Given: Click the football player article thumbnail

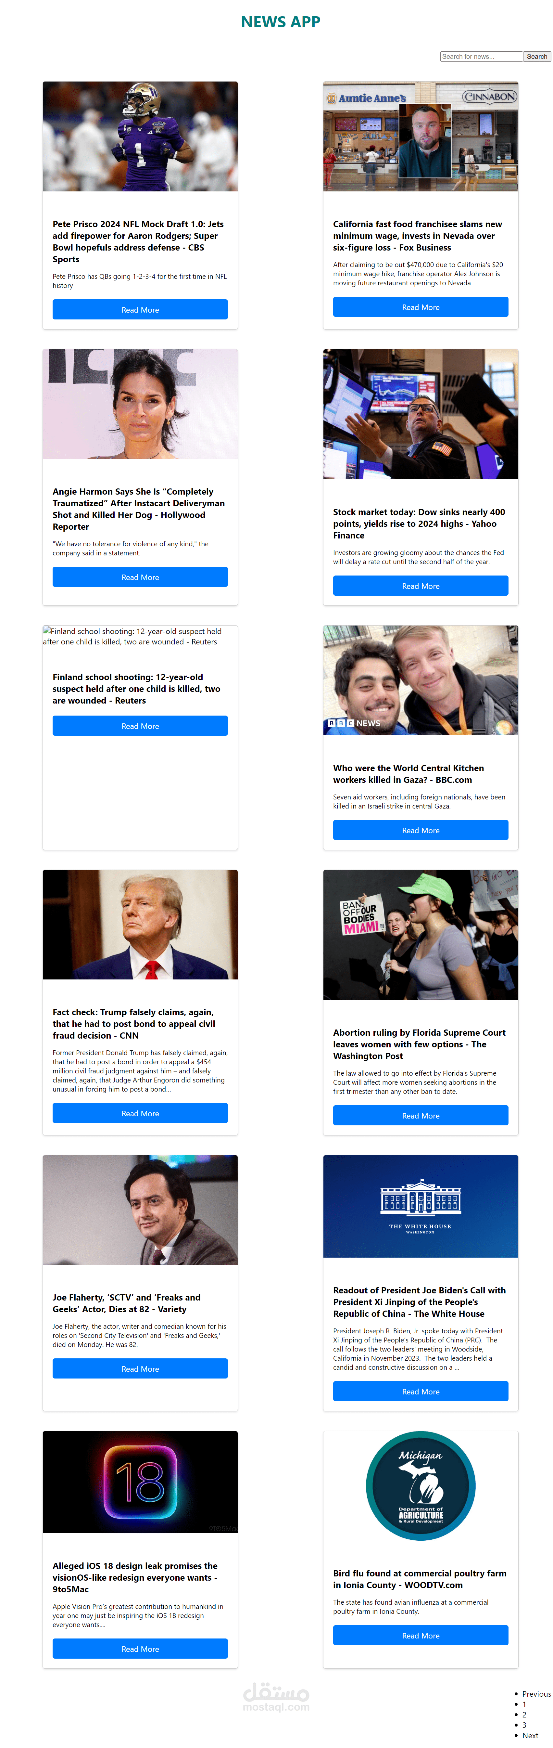Looking at the screenshot, I should (x=140, y=136).
